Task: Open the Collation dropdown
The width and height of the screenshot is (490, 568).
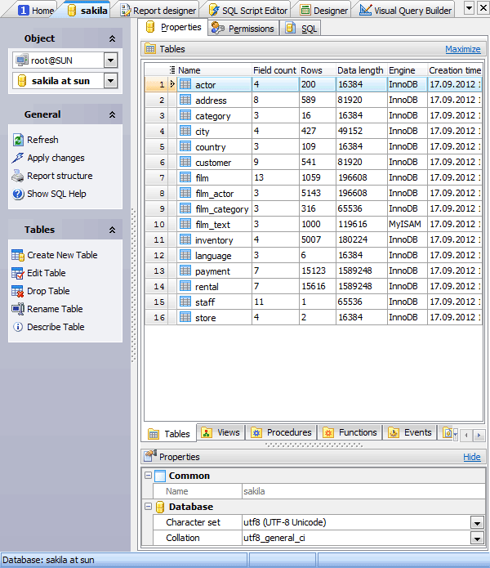Action: [x=476, y=539]
